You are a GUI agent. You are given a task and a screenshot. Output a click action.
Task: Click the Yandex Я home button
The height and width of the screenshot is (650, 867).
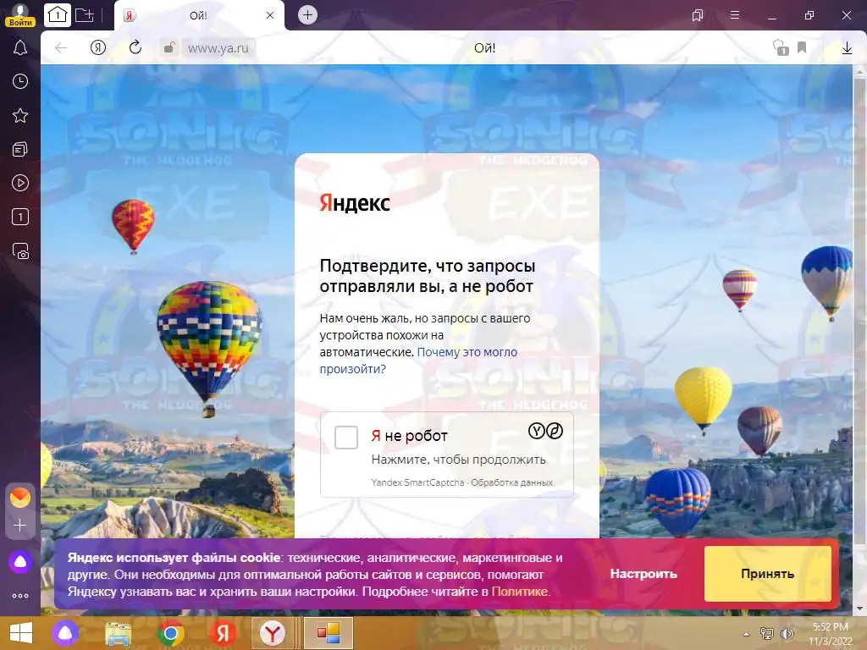[x=98, y=48]
